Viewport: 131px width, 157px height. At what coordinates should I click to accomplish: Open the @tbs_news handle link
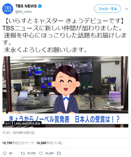tap(24, 12)
